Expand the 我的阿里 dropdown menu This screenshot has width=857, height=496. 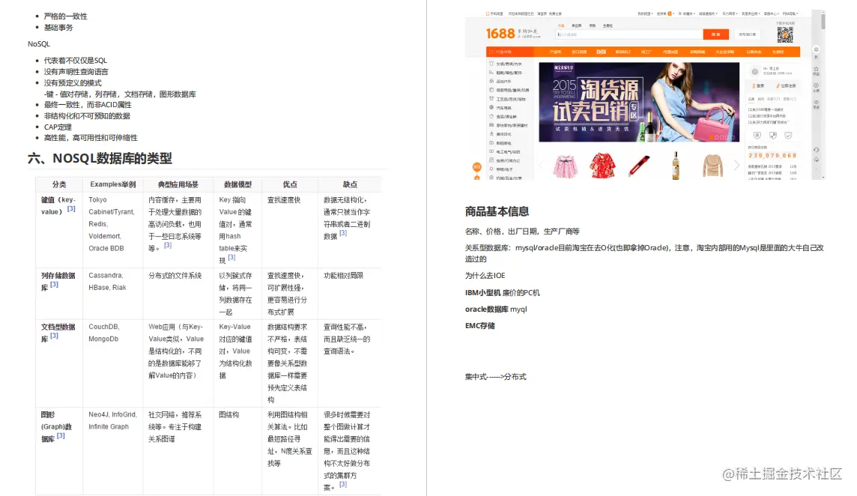646,13
